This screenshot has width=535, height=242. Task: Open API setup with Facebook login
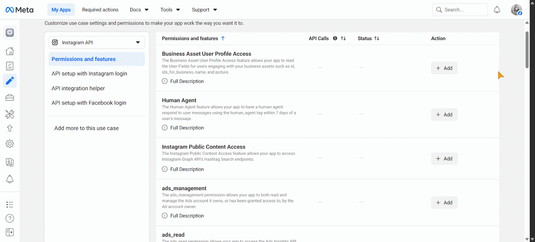point(89,103)
